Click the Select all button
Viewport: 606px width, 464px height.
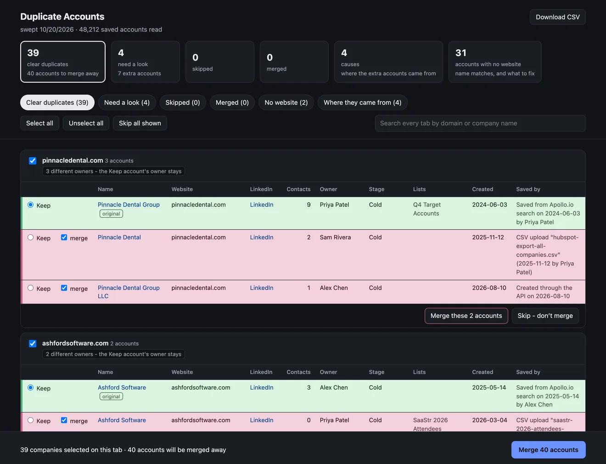(39, 123)
